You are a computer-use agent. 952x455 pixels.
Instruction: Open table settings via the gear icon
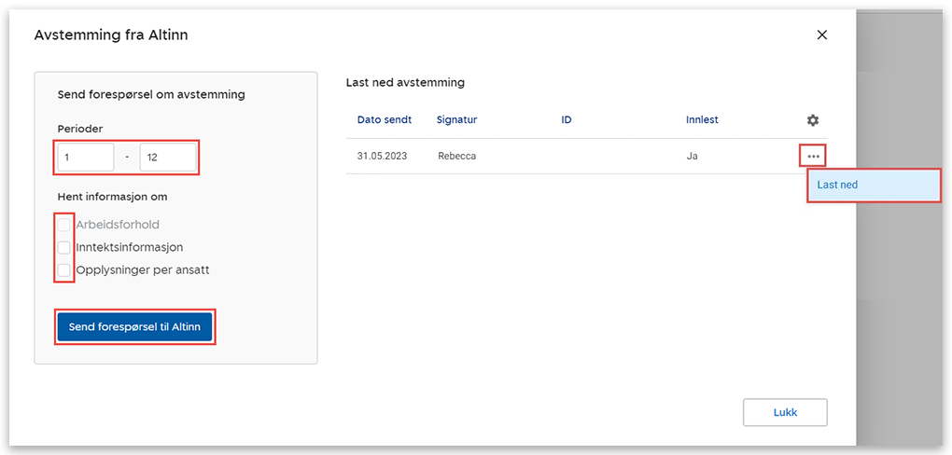click(x=813, y=120)
